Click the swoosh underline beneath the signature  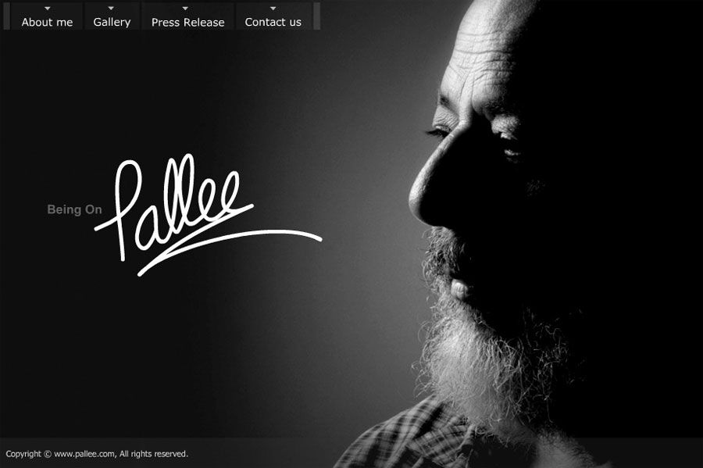tap(230, 252)
